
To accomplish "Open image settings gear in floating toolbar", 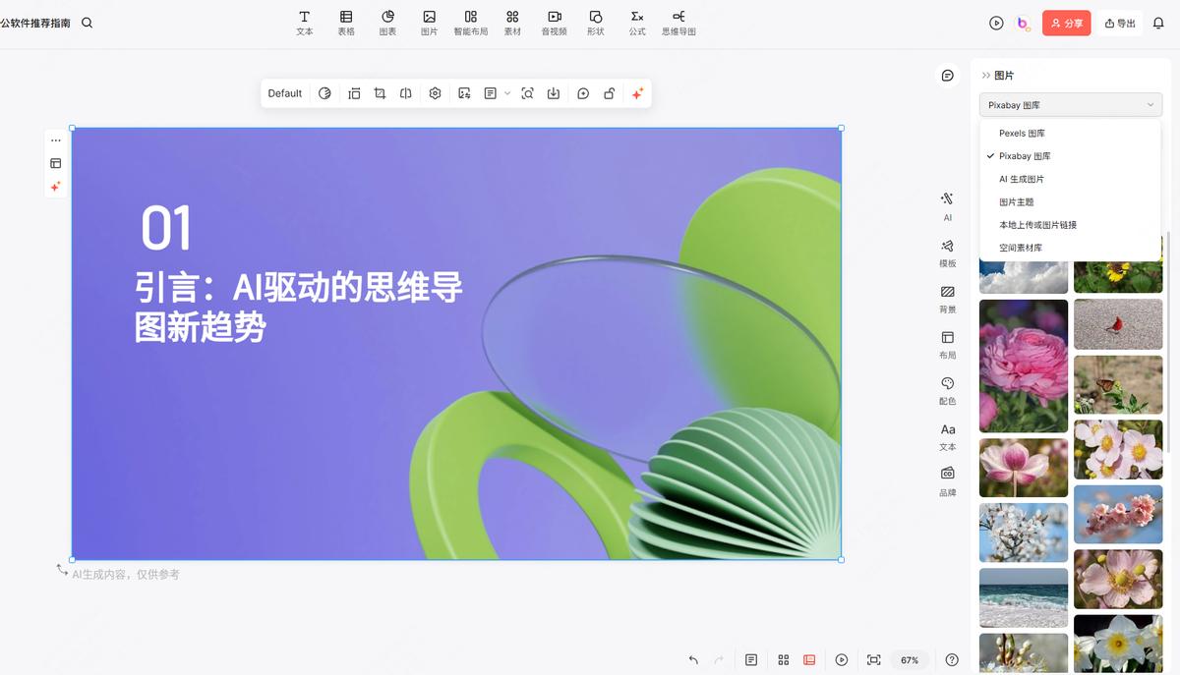I will (x=435, y=93).
